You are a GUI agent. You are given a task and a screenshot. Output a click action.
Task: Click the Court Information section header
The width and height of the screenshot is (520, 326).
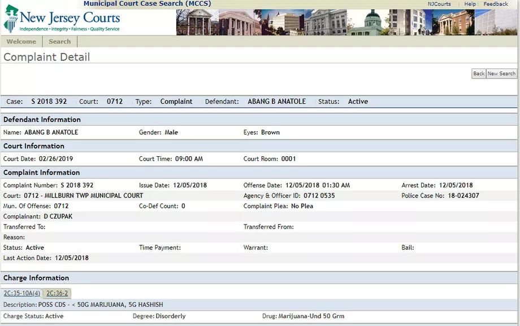(33, 146)
